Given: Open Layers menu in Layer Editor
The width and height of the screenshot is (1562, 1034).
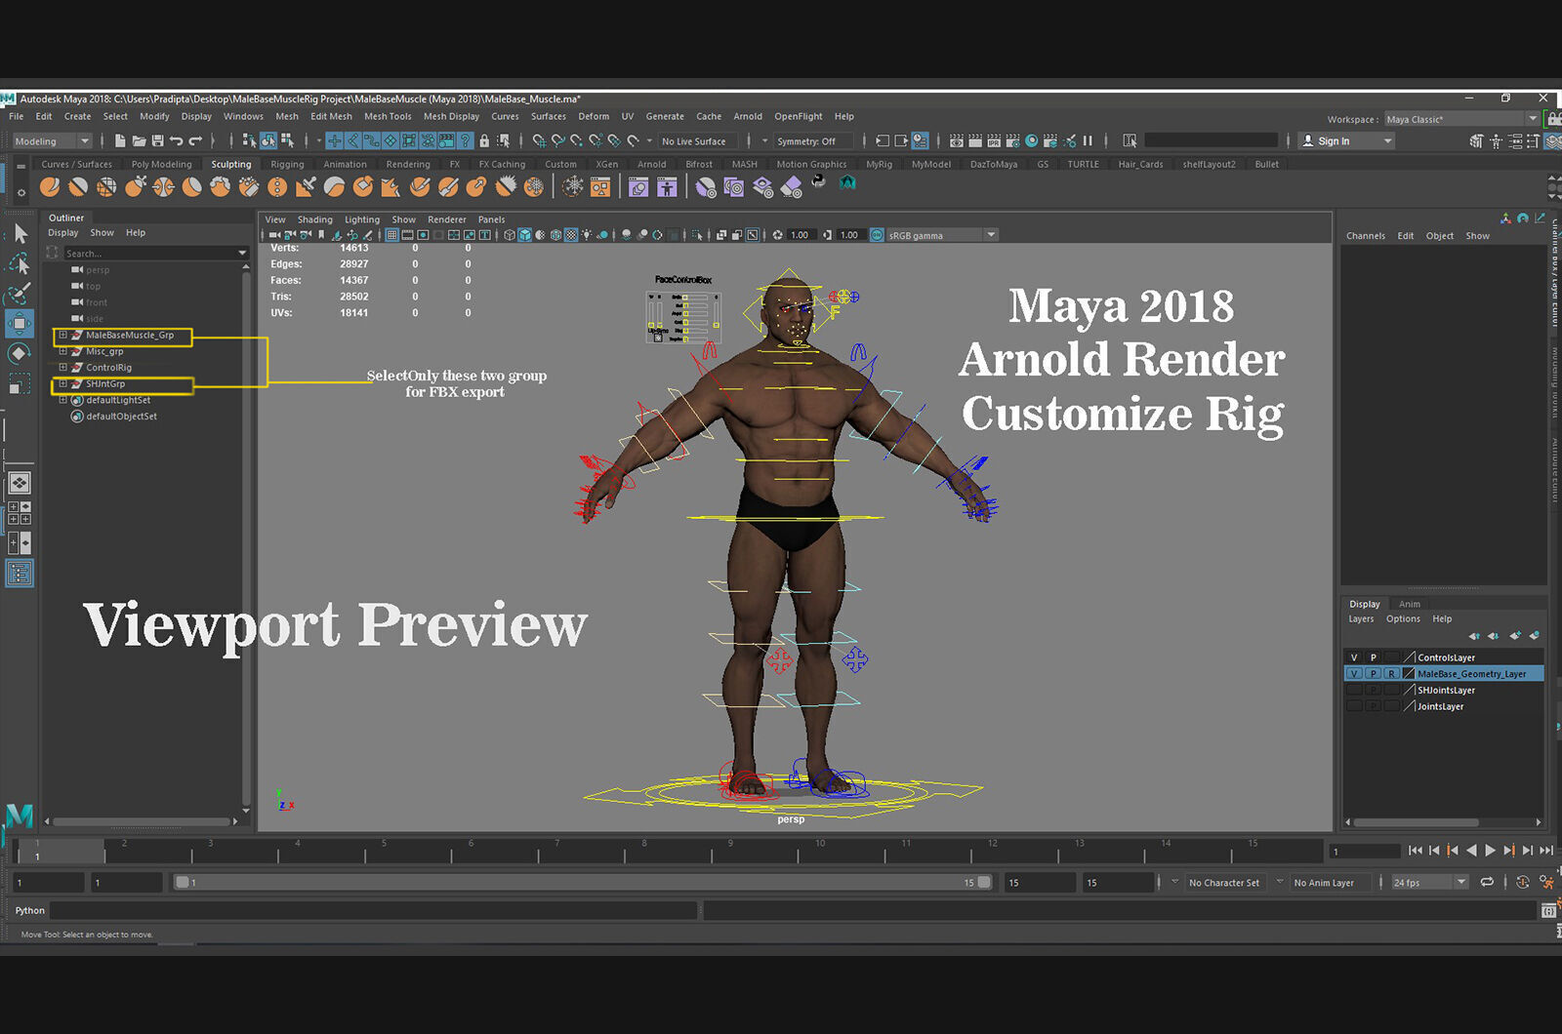Looking at the screenshot, I should (x=1361, y=619).
